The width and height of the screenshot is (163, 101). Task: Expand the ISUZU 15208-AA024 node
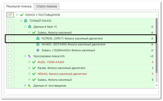tap(29, 62)
